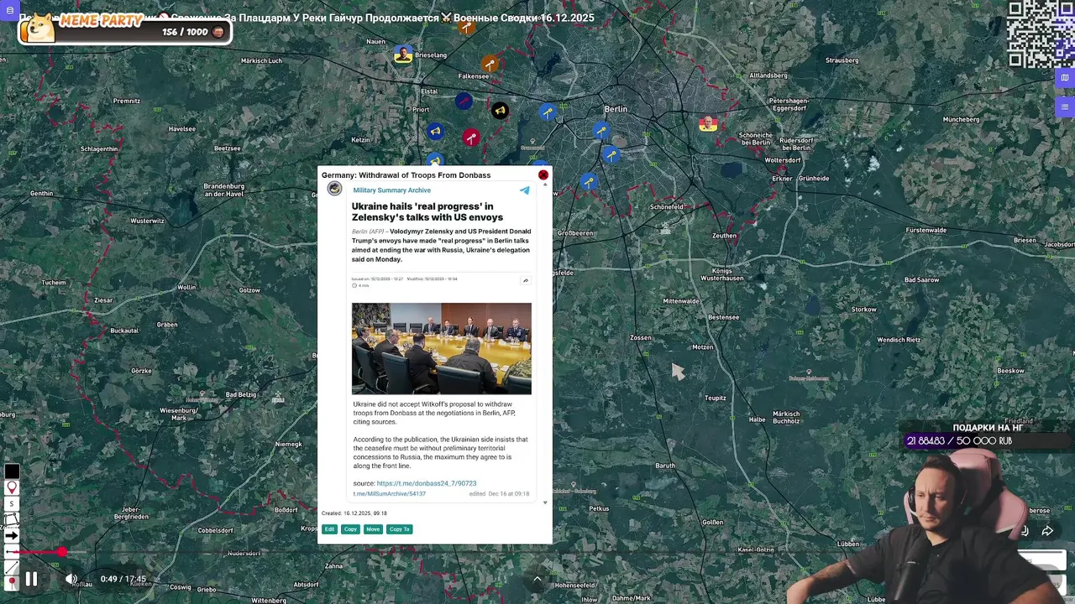This screenshot has height=604, width=1075.
Task: Click the crimson microphone map marker
Action: (471, 138)
